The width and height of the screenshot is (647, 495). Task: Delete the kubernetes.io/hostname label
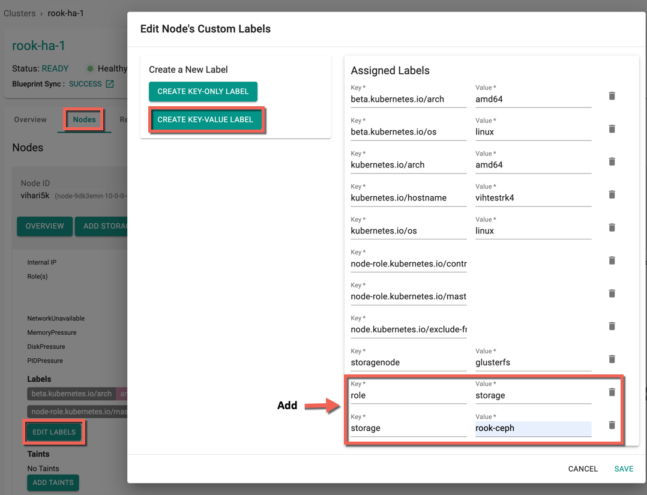coord(612,194)
